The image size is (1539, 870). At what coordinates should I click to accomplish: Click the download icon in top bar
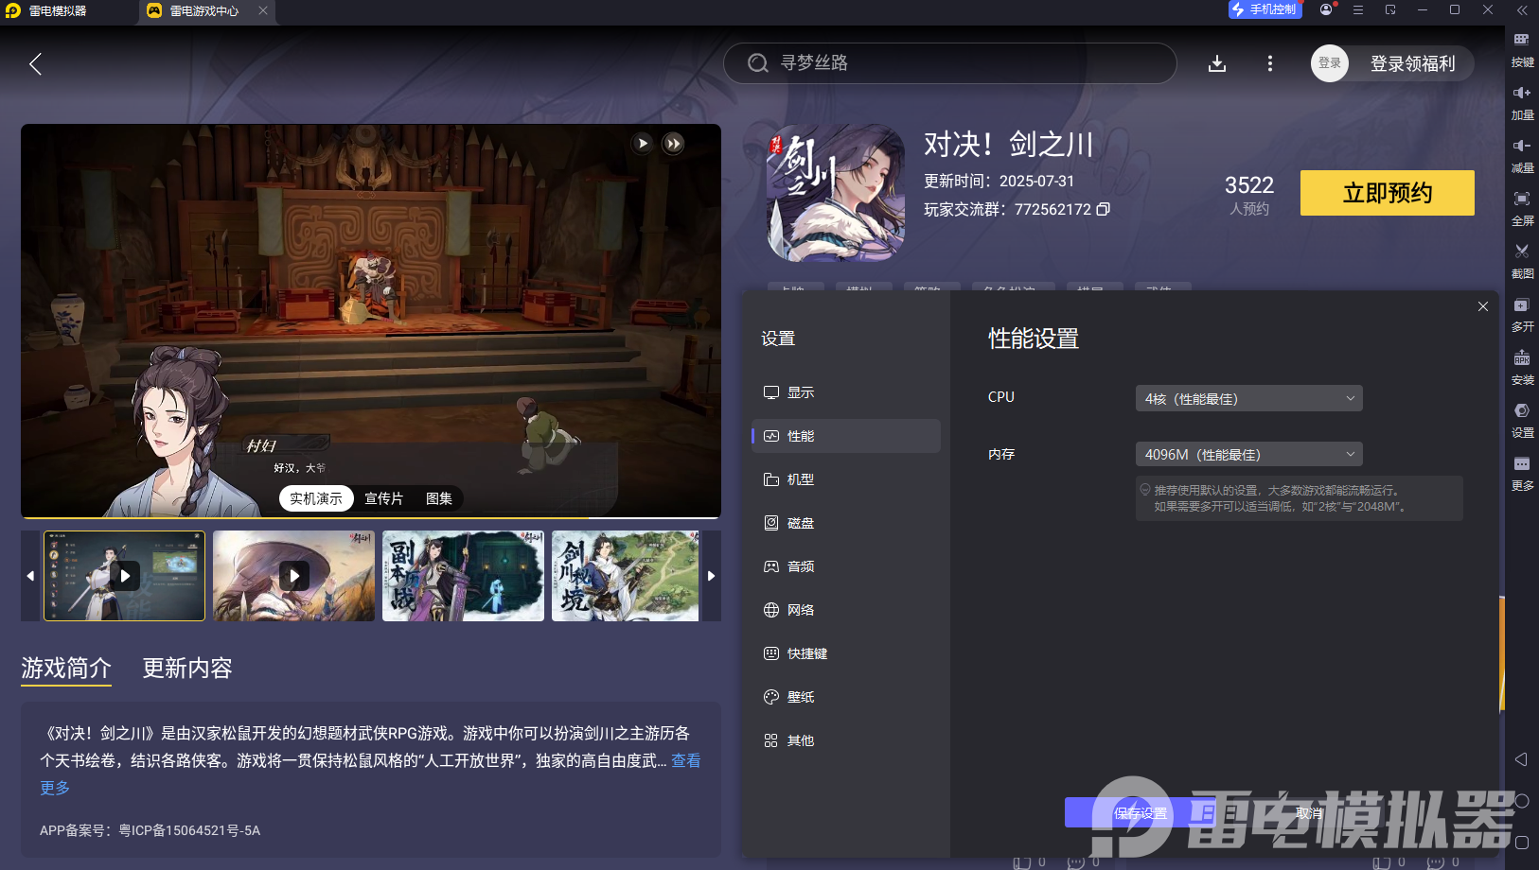coord(1217,63)
